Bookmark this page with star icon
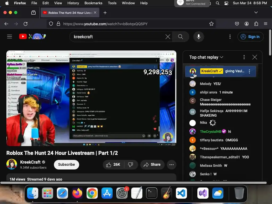 [x=211, y=24]
